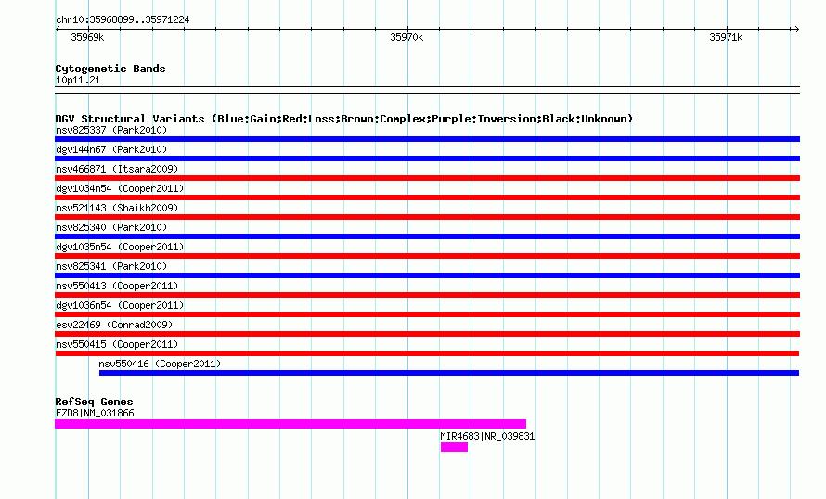The width and height of the screenshot is (826, 499).
Task: Click the right arrow end of the ruler
Action: [x=796, y=29]
